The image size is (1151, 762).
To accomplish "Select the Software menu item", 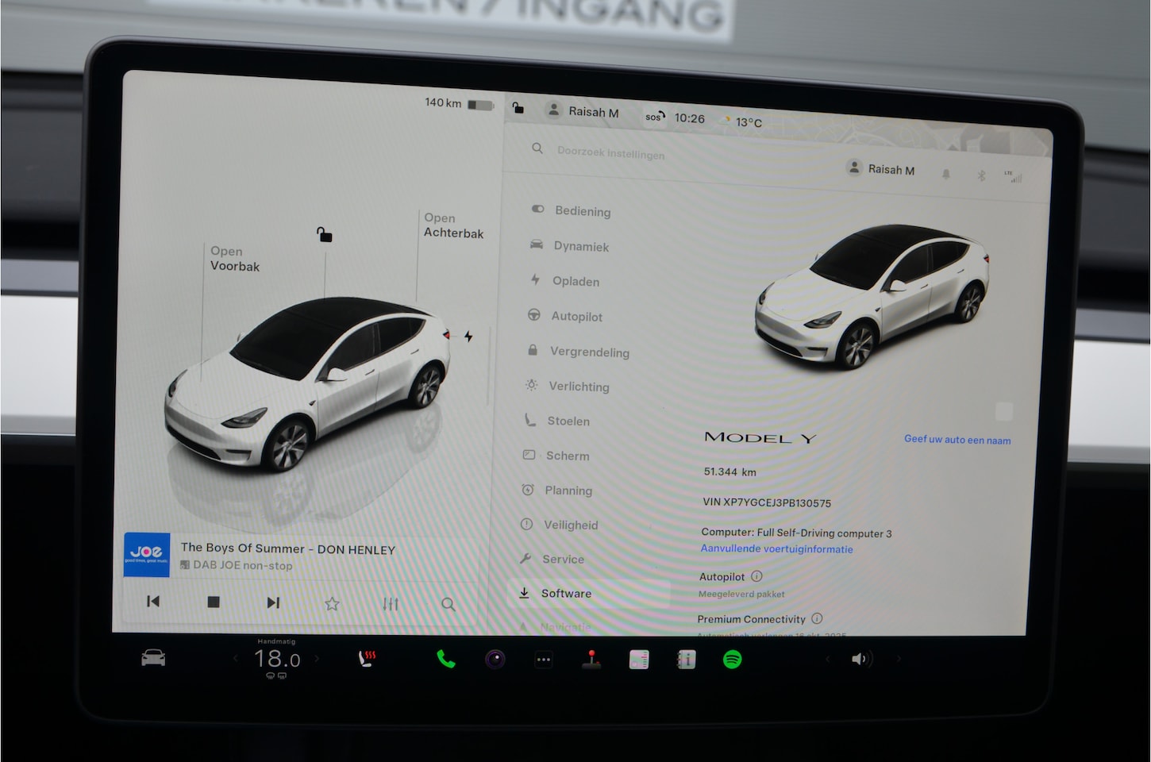I will [x=565, y=594].
